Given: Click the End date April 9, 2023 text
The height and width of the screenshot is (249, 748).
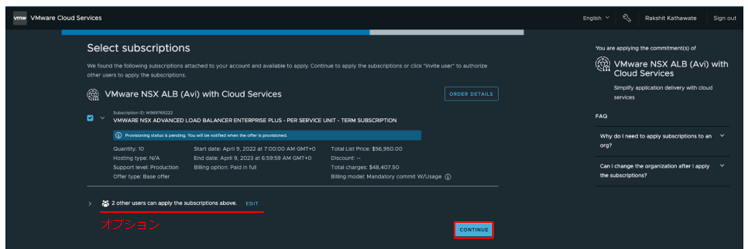Looking at the screenshot, I should tap(253, 158).
